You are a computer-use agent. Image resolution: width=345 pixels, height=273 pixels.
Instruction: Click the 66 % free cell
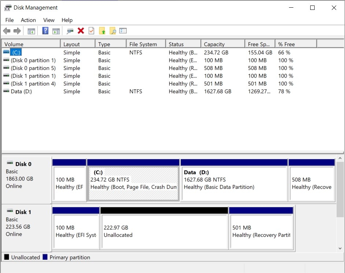284,53
